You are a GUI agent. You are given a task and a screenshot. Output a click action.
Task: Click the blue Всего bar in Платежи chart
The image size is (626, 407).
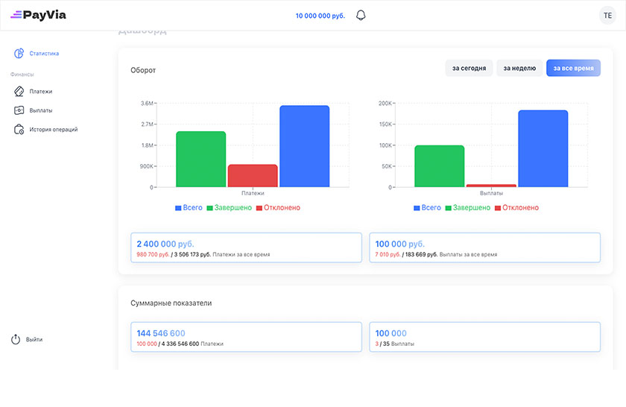click(304, 146)
